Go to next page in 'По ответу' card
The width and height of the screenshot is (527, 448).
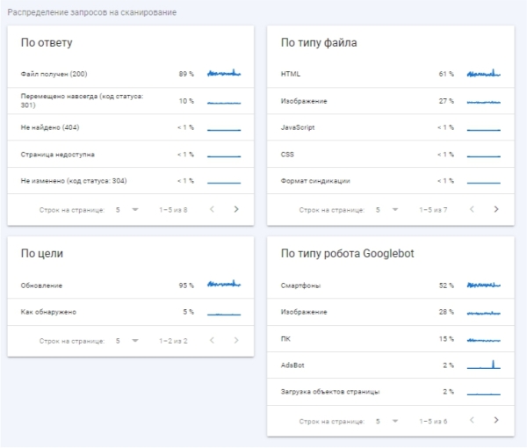tap(236, 210)
